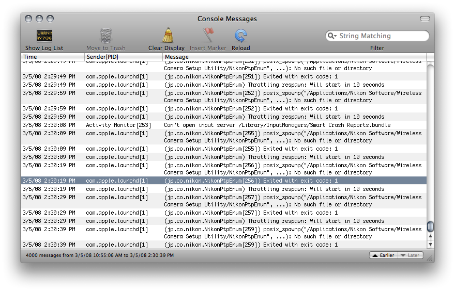Select the NikonPtpEnum[257] Exited with exit code row
This screenshot has width=455, height=291.
point(224,213)
